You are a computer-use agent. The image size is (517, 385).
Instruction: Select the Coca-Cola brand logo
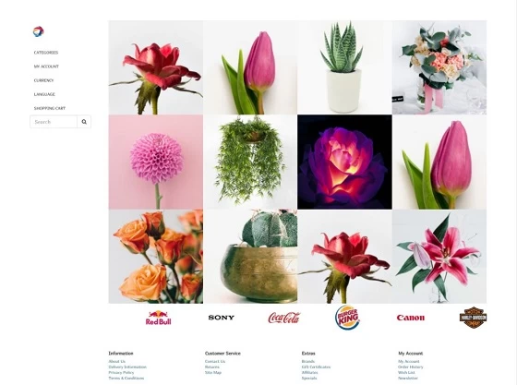(284, 318)
